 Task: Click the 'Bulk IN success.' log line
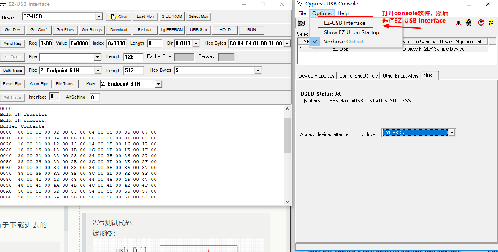[24, 121]
